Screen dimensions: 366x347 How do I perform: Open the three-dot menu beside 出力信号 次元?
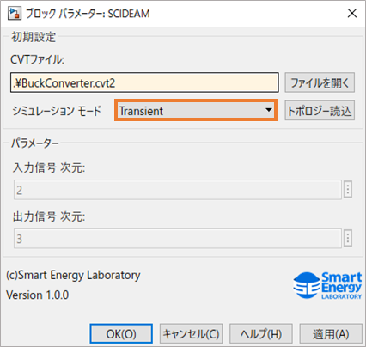coord(348,238)
